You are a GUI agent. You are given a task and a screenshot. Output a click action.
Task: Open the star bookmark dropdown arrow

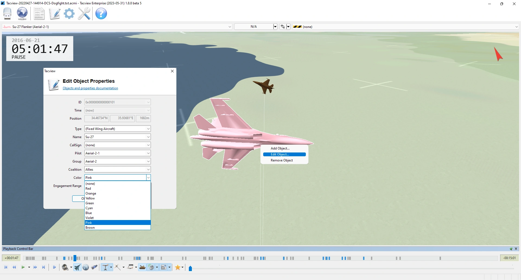pos(182,267)
